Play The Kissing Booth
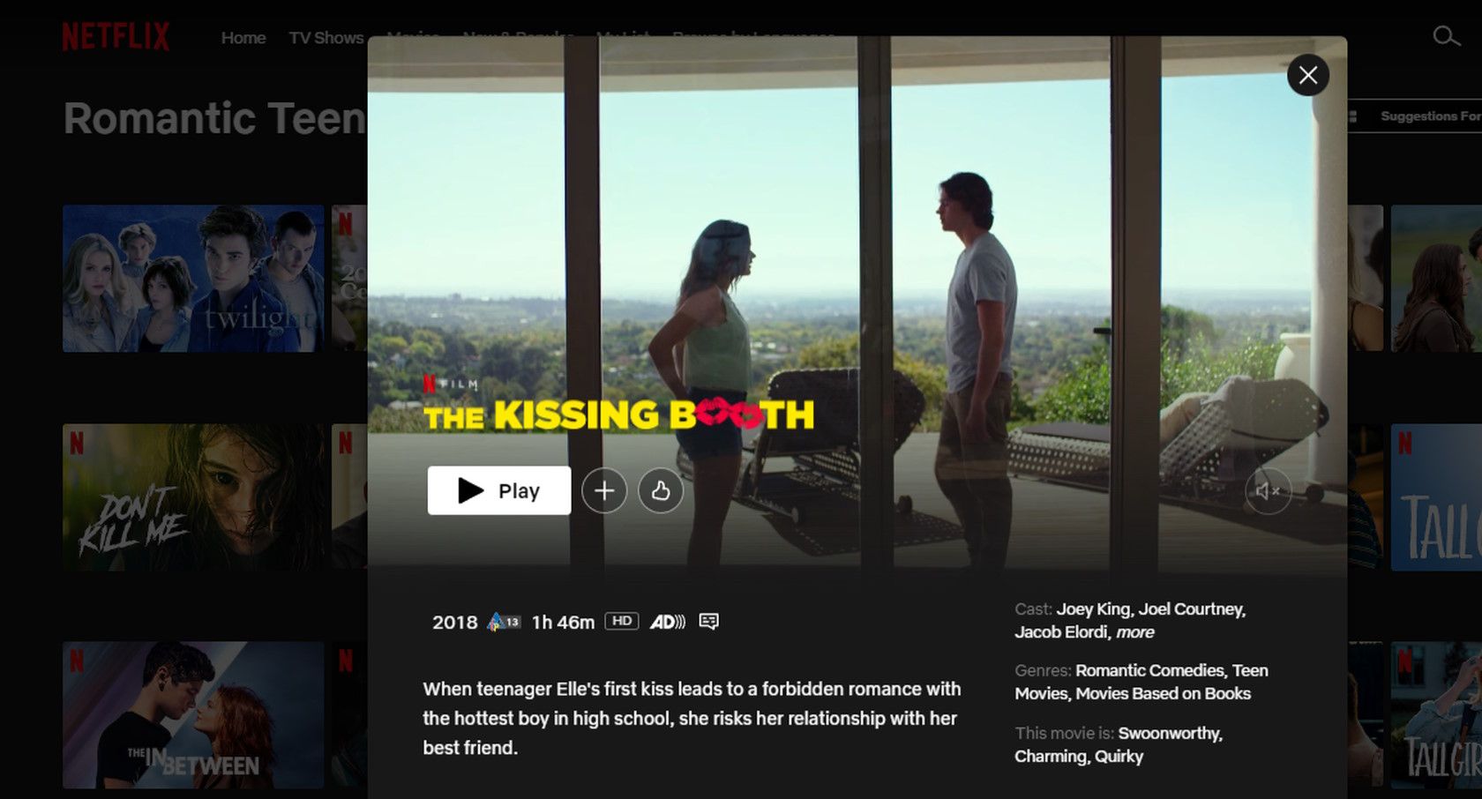 coord(499,490)
